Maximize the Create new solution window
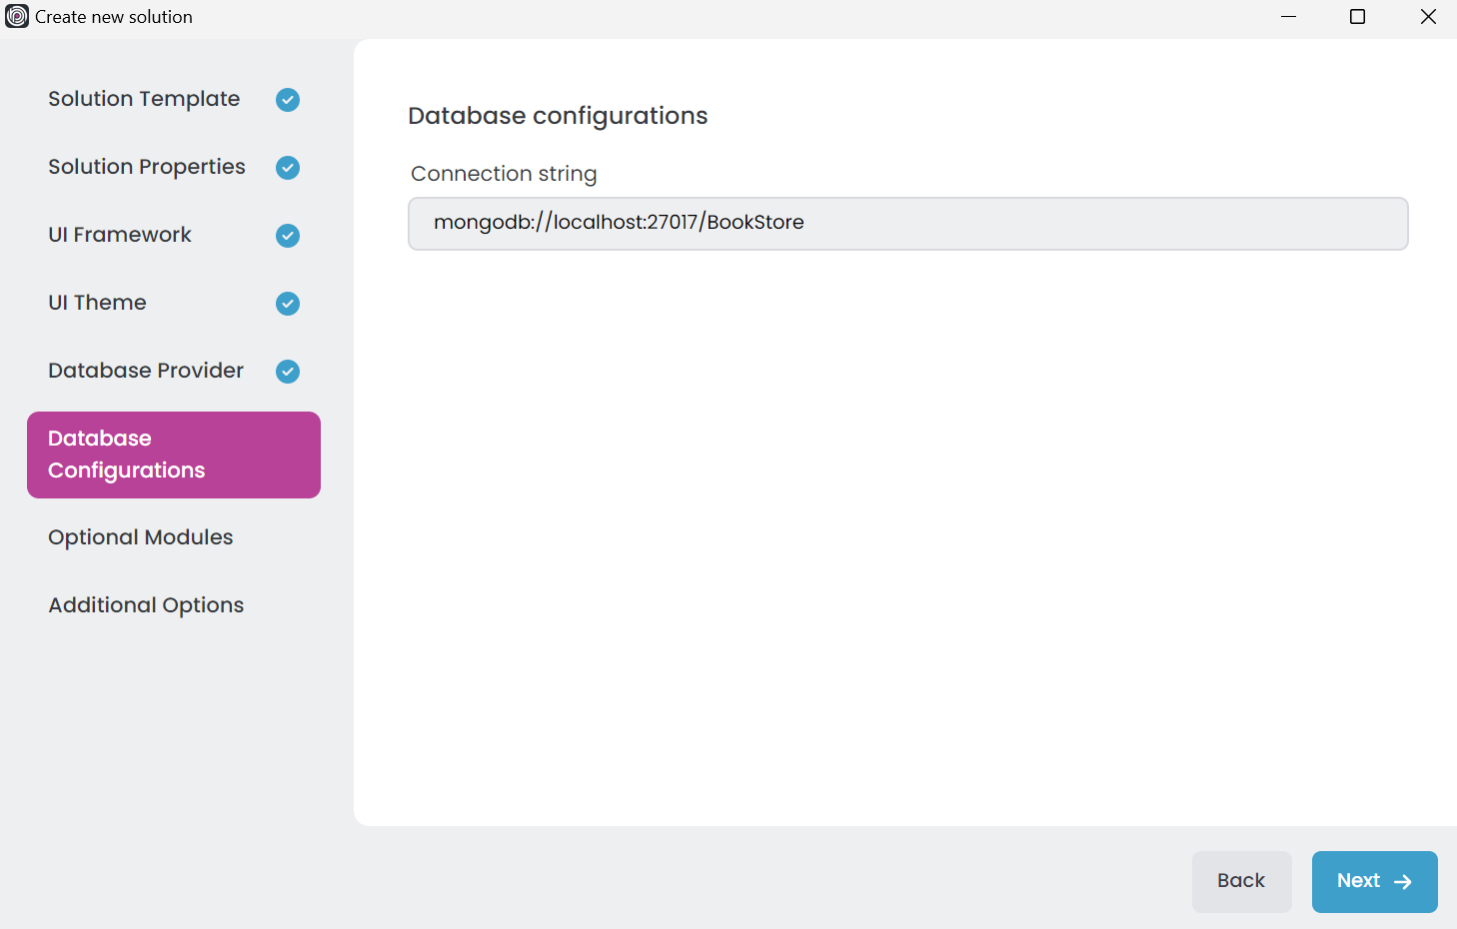 1357,17
